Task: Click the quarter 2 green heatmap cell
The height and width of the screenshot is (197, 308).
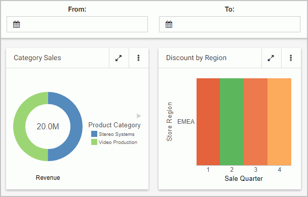Action: point(232,122)
